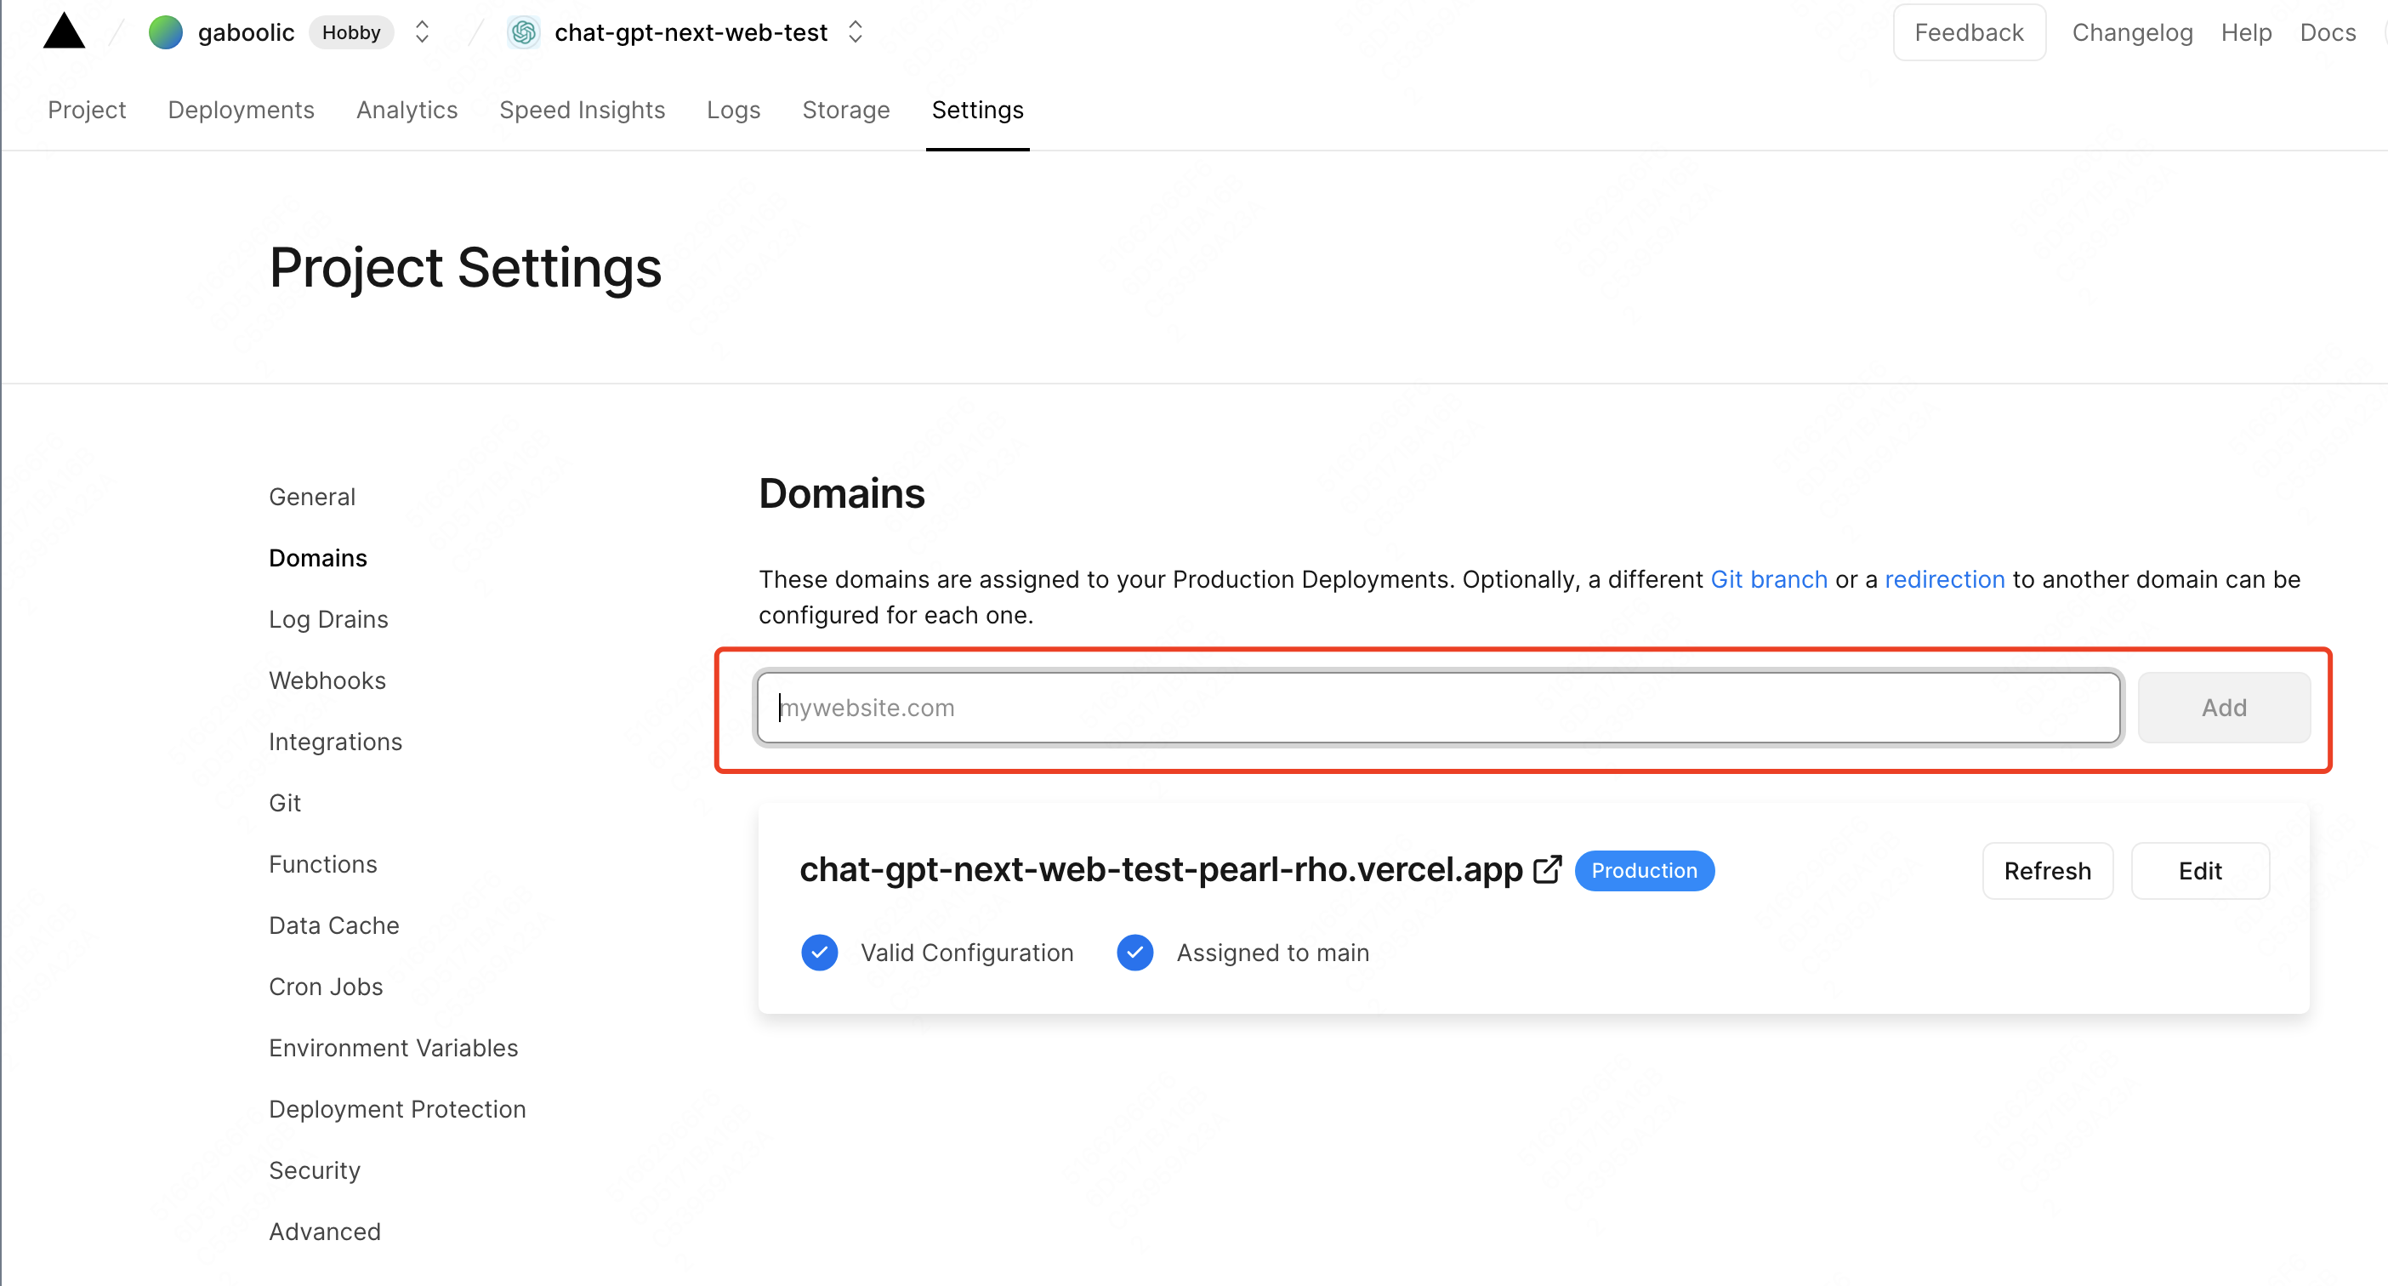The height and width of the screenshot is (1286, 2388).
Task: Click the Vercel triangle logo
Action: (x=64, y=31)
